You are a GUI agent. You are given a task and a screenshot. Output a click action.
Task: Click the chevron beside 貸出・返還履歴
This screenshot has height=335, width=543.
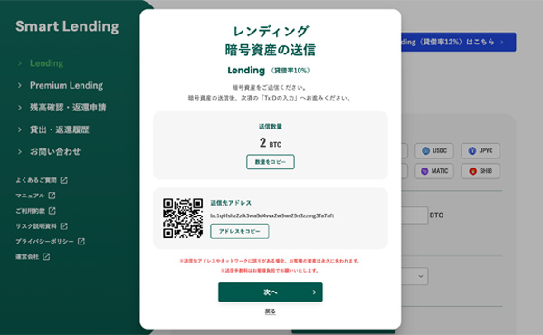[20, 129]
